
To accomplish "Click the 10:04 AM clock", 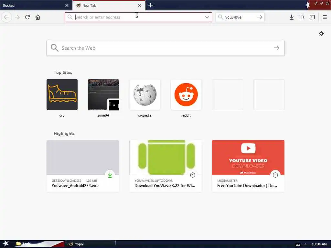I will click(319, 244).
